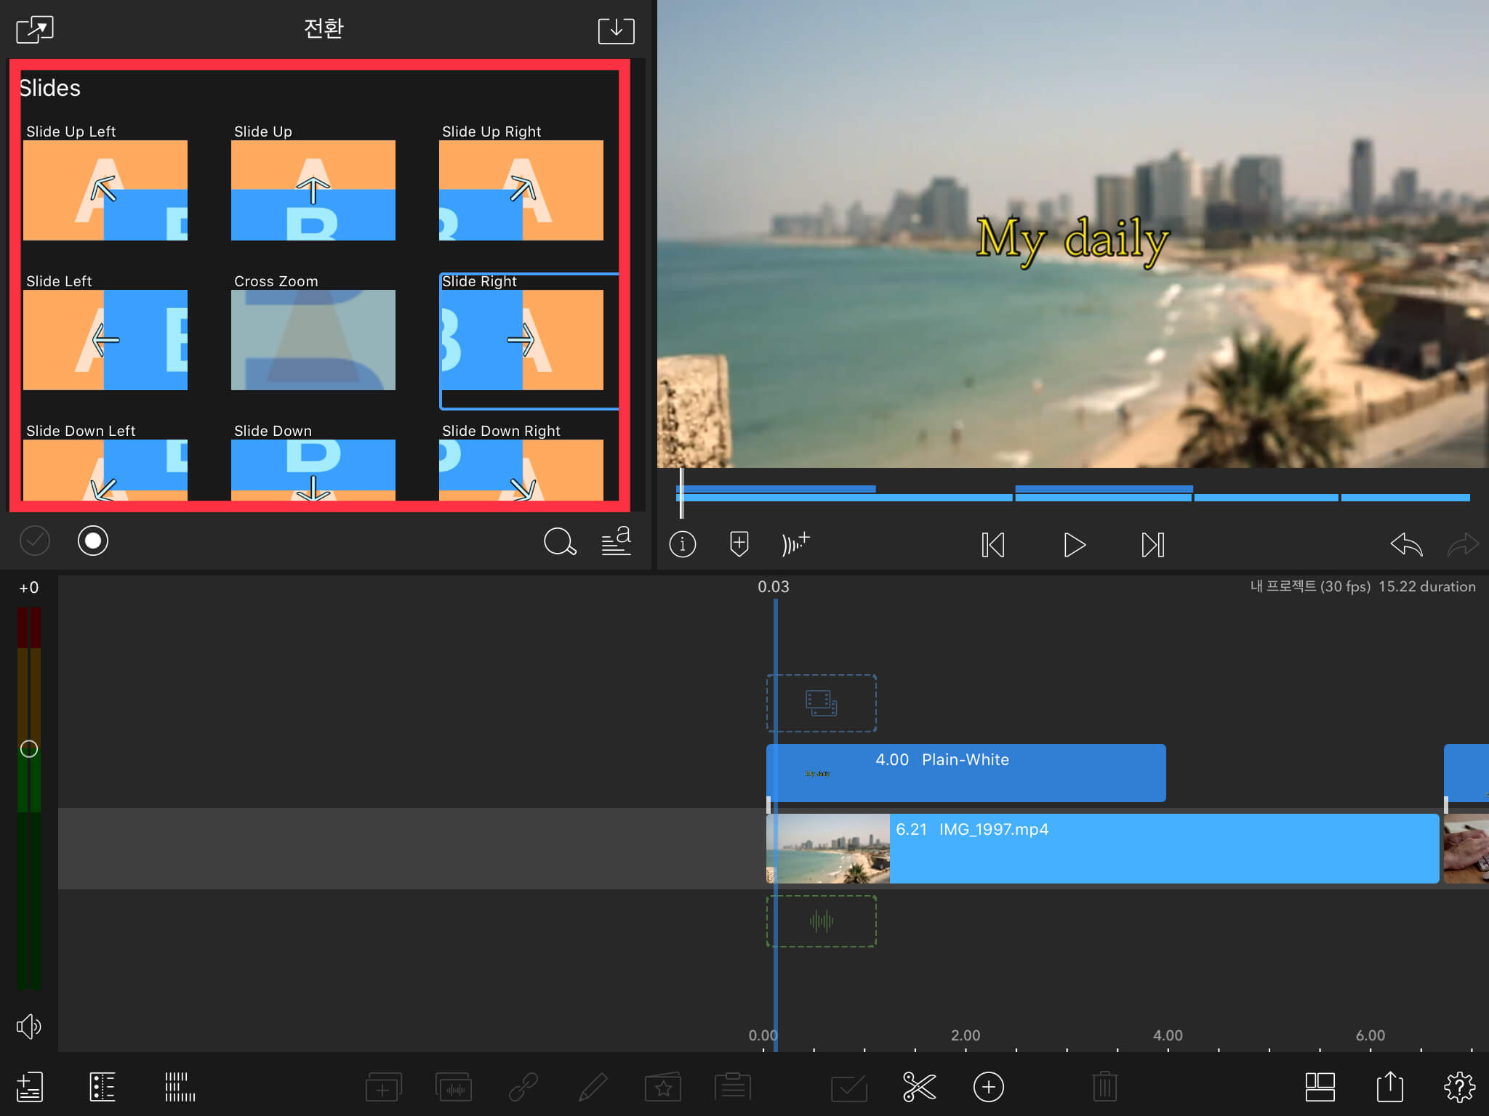Open the import download arrow menu
This screenshot has width=1489, height=1116.
coord(616,30)
